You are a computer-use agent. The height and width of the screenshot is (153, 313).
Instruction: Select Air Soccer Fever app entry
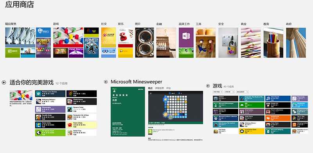[x=50, y=133]
